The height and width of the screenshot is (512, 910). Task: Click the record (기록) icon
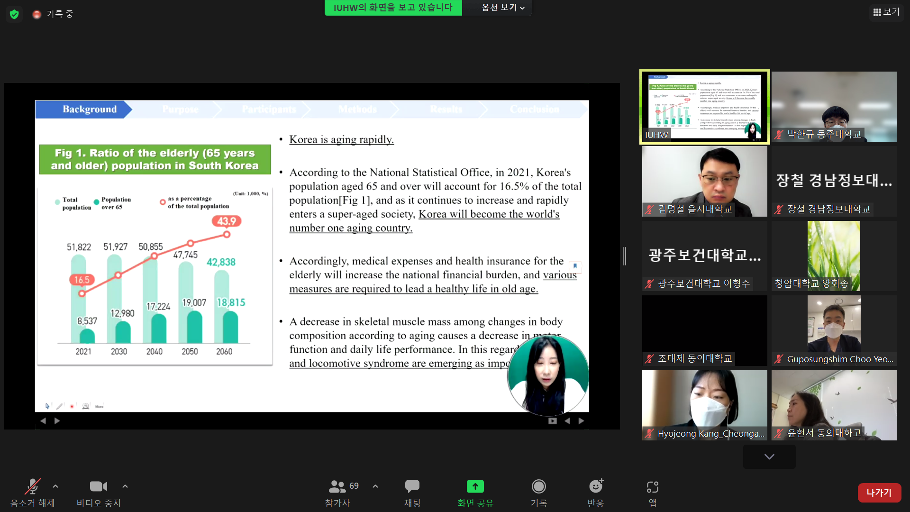538,487
